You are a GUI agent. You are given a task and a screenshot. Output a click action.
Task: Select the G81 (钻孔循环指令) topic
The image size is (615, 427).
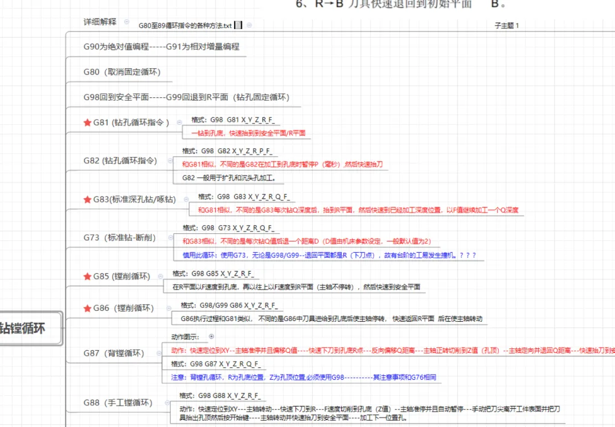coord(131,123)
